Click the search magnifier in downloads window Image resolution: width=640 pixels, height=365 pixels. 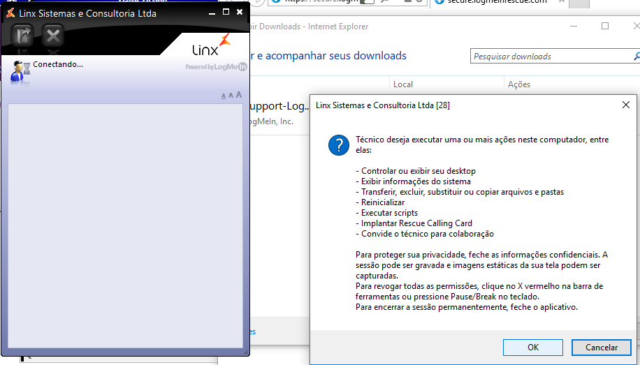[x=637, y=57]
